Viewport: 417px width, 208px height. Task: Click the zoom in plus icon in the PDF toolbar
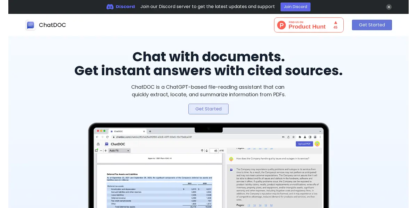coord(106,151)
